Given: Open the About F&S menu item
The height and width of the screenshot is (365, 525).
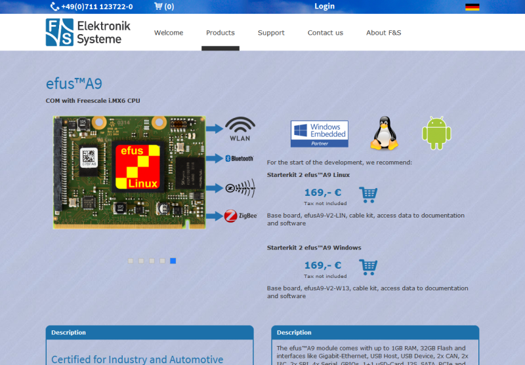Looking at the screenshot, I should [384, 33].
